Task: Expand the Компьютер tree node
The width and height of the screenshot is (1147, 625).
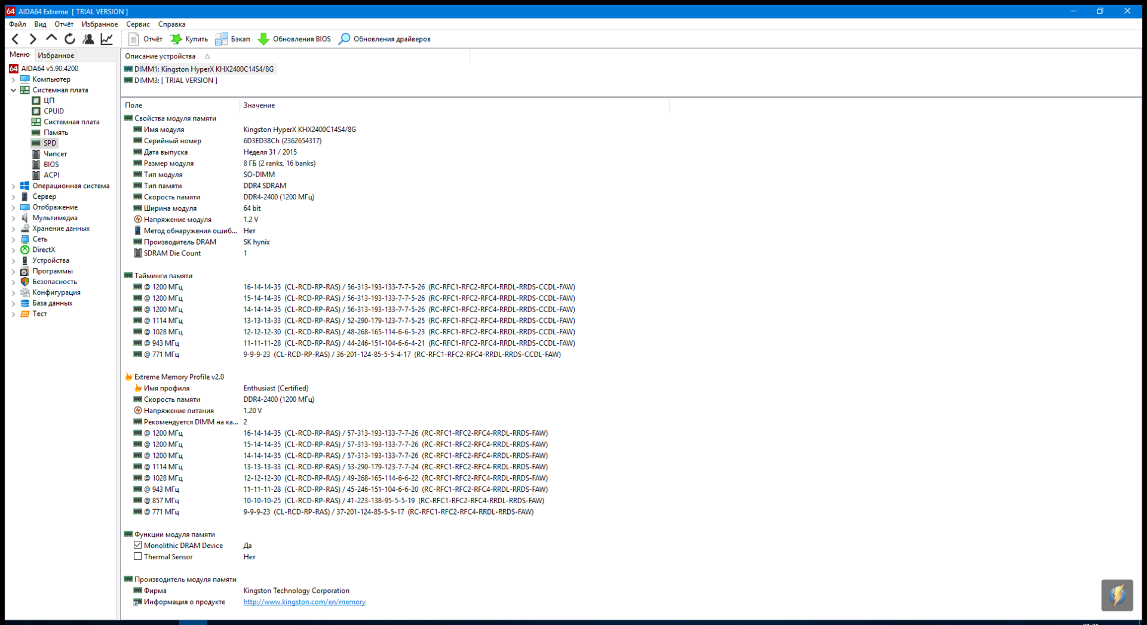Action: coord(13,79)
